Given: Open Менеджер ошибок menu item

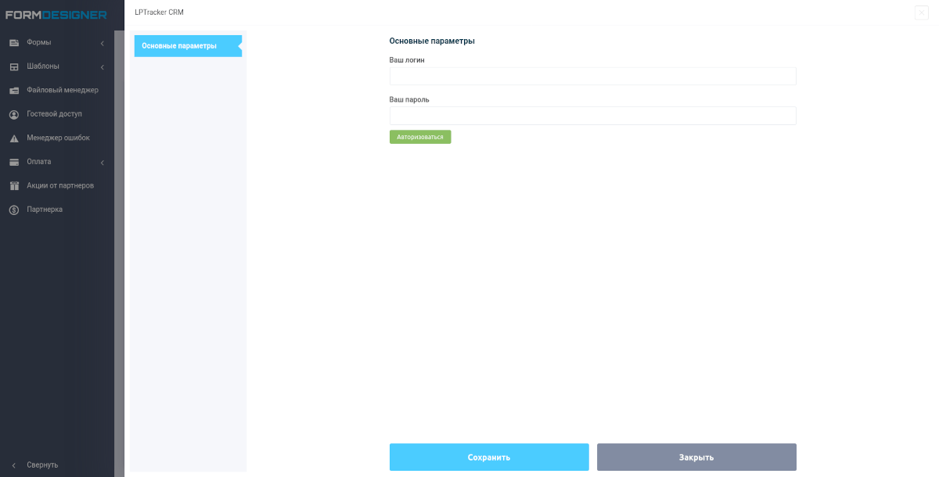Looking at the screenshot, I should click(58, 138).
